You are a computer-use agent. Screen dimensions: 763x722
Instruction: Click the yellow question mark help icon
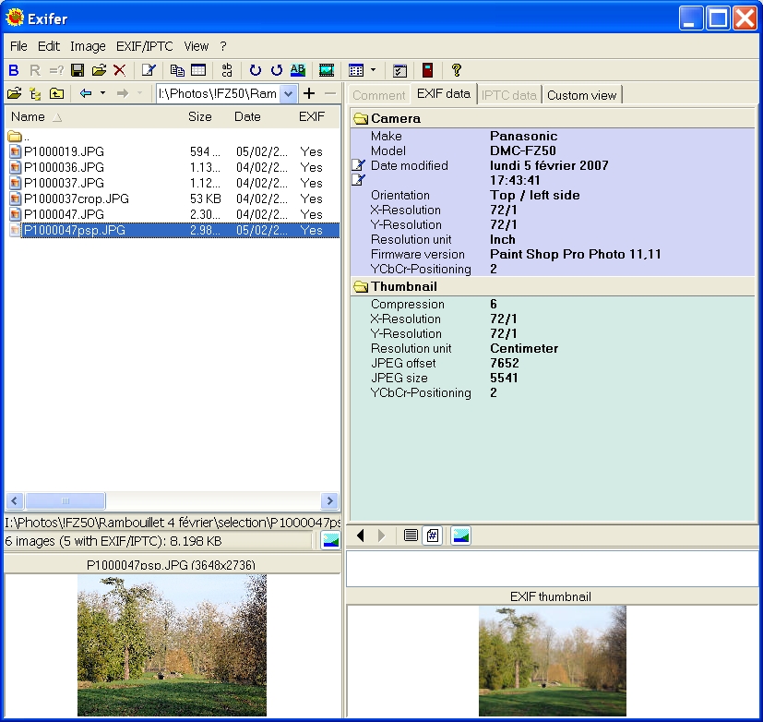click(x=456, y=70)
